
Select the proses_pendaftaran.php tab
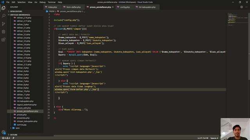100,7
